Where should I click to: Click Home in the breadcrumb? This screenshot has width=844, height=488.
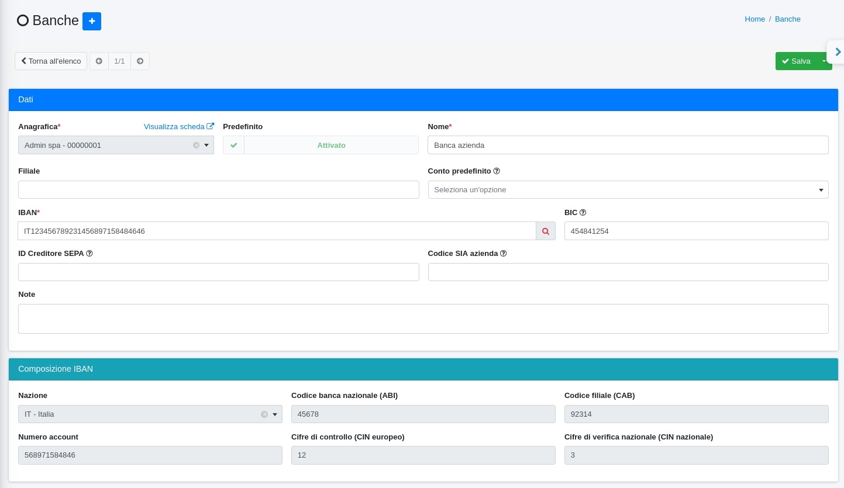pos(755,19)
